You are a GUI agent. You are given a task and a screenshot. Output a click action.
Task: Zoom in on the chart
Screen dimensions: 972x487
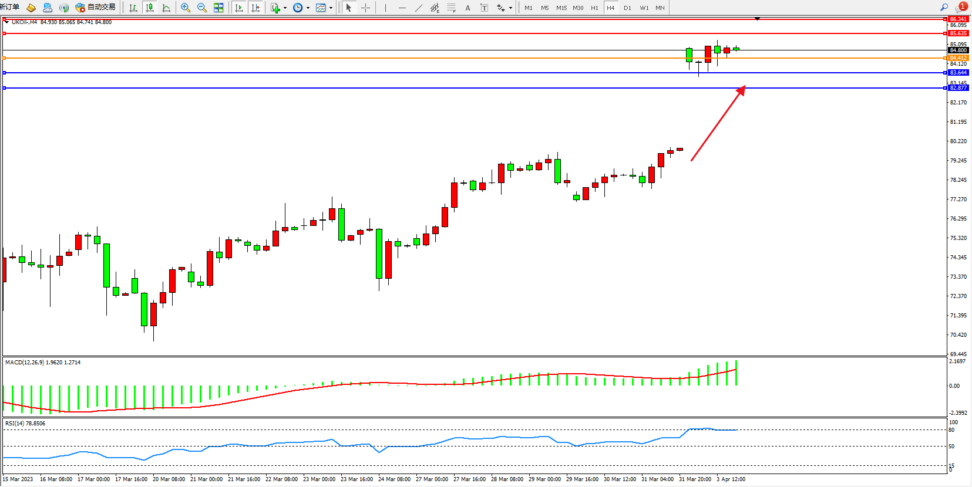[x=186, y=8]
